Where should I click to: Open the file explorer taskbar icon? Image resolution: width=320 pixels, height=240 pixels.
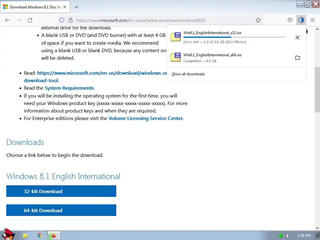(25, 236)
